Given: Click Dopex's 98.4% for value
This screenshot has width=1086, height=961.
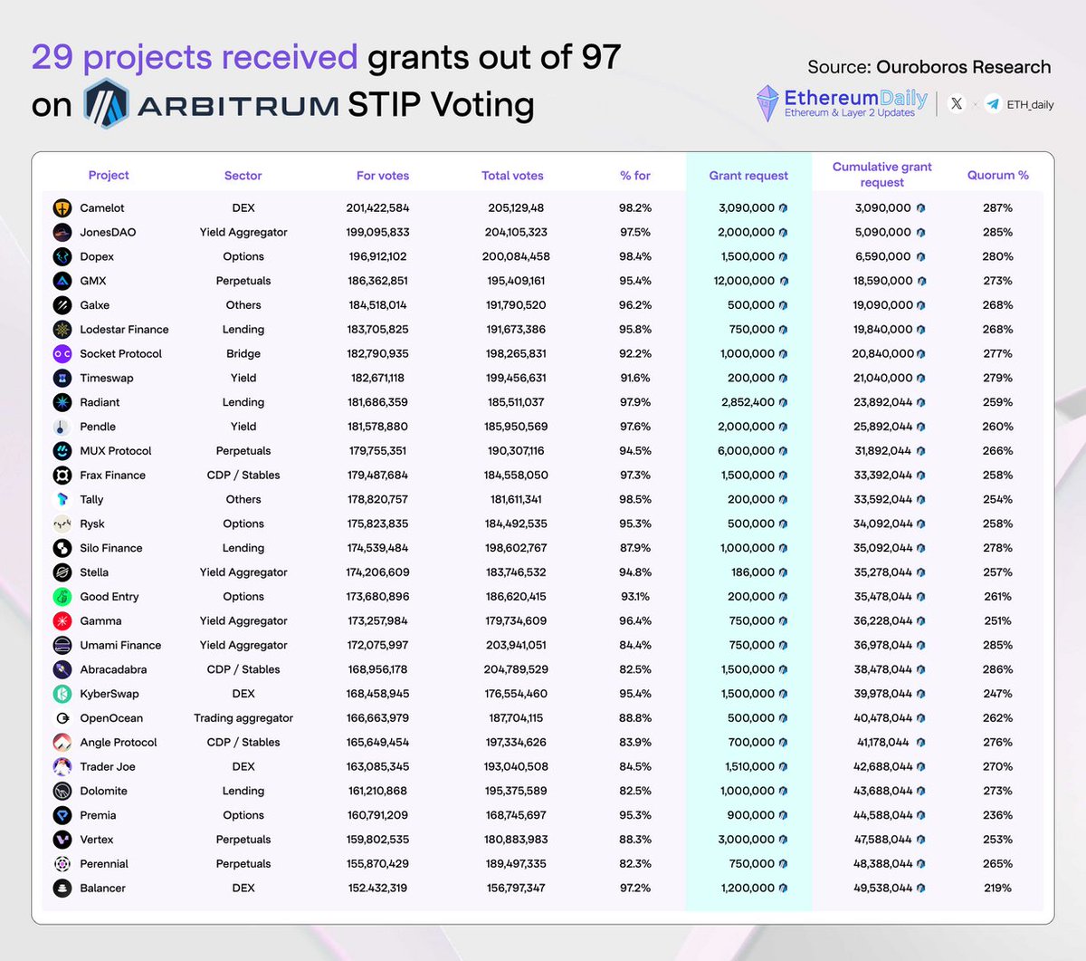Looking at the screenshot, I should (635, 257).
